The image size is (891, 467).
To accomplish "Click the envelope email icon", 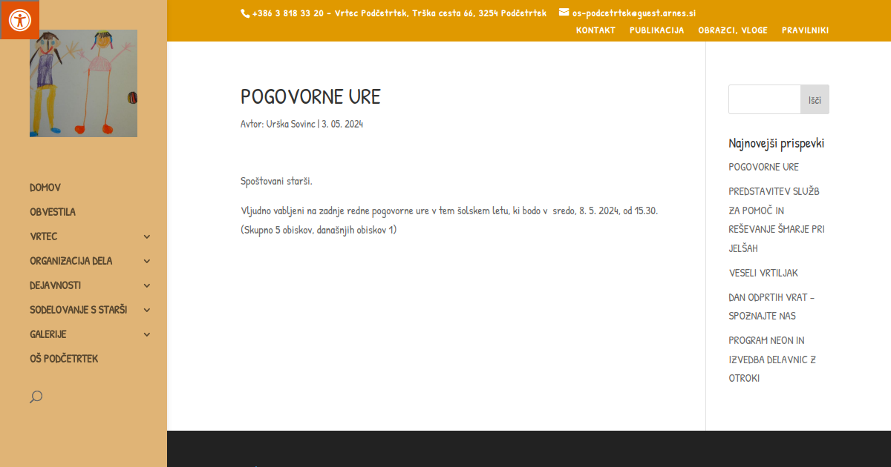I will point(564,12).
